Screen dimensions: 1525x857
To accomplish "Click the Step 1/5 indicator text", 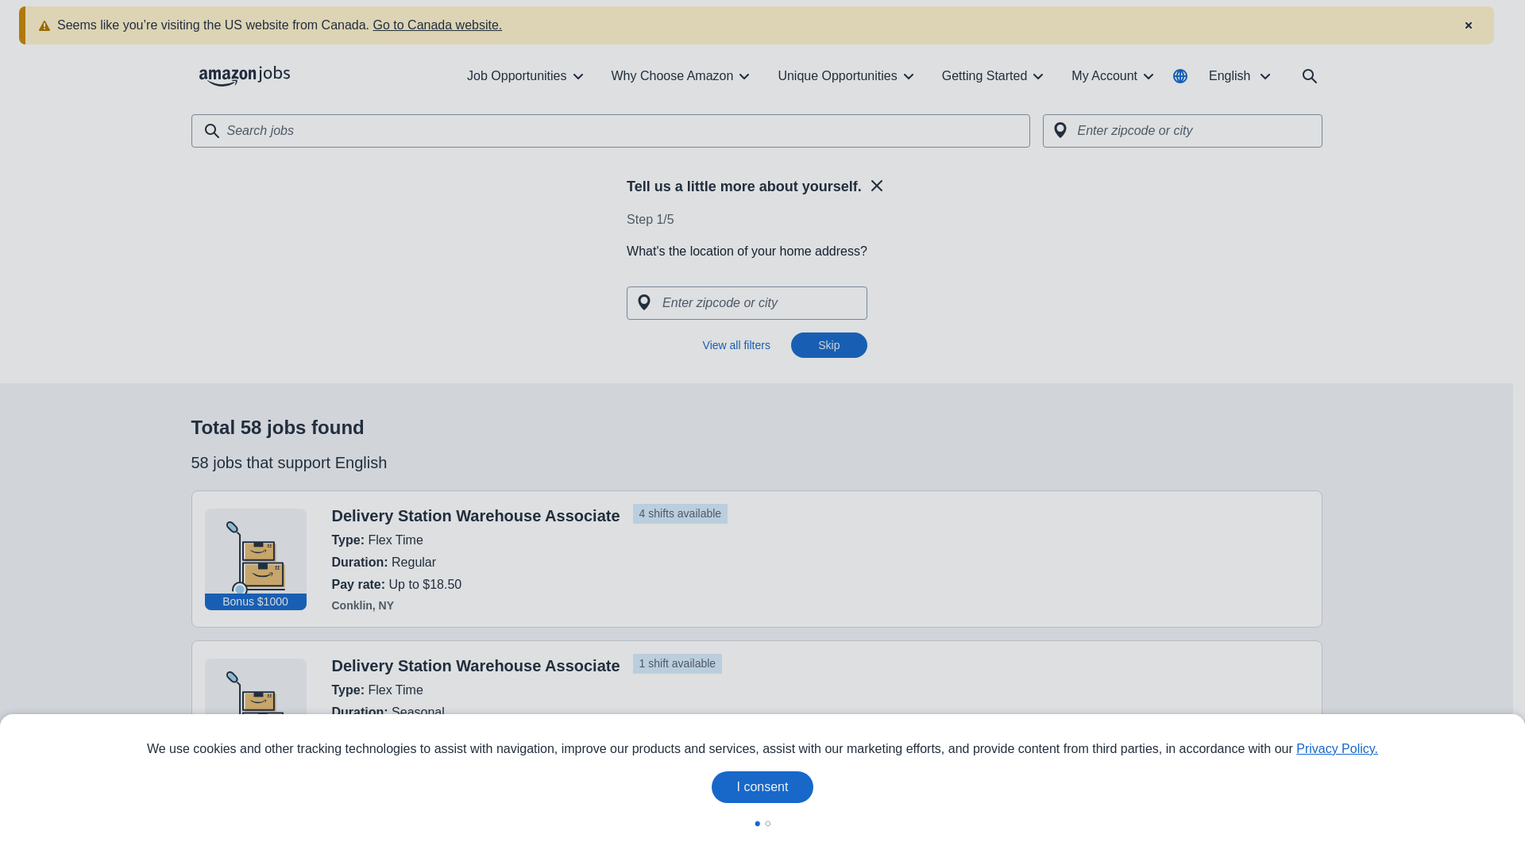I will point(651,220).
